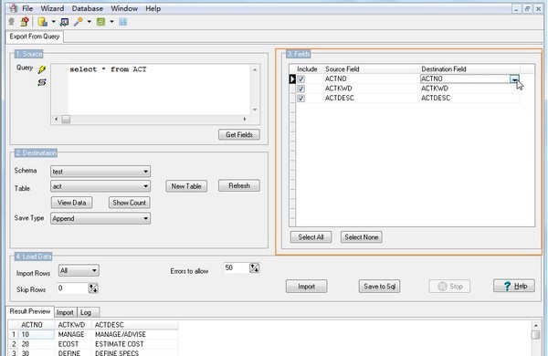The image size is (548, 356).
Task: Click the monitor-shaped toolbar icon
Action: click(x=64, y=22)
